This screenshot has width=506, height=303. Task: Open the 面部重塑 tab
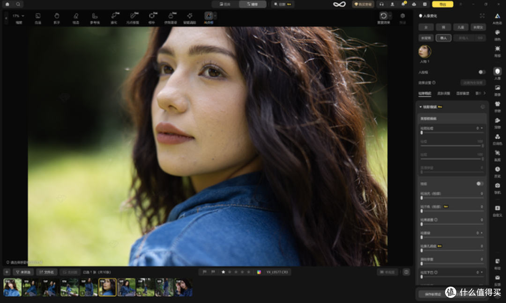pyautogui.click(x=462, y=94)
